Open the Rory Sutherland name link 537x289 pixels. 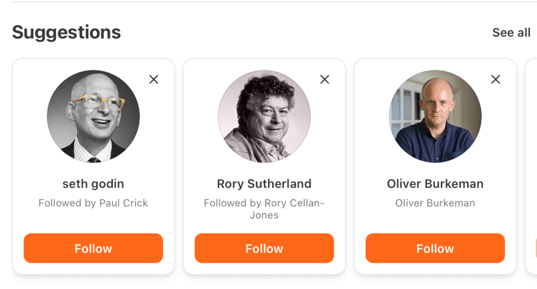[264, 184]
